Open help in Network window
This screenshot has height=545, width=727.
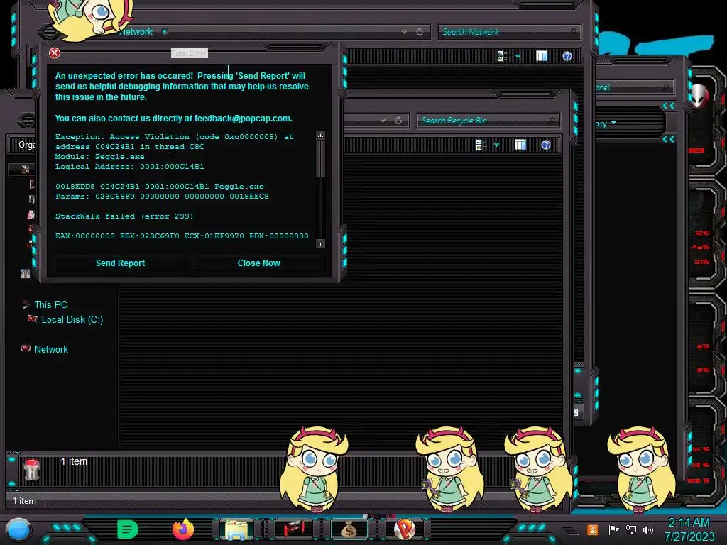click(x=567, y=56)
